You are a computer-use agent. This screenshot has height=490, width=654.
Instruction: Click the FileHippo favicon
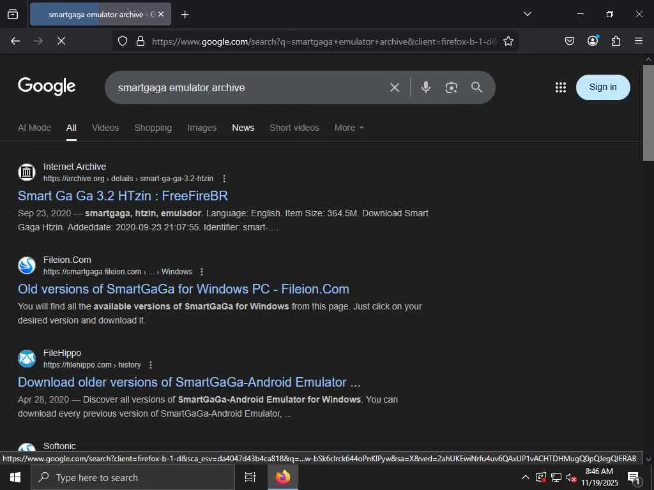27,359
